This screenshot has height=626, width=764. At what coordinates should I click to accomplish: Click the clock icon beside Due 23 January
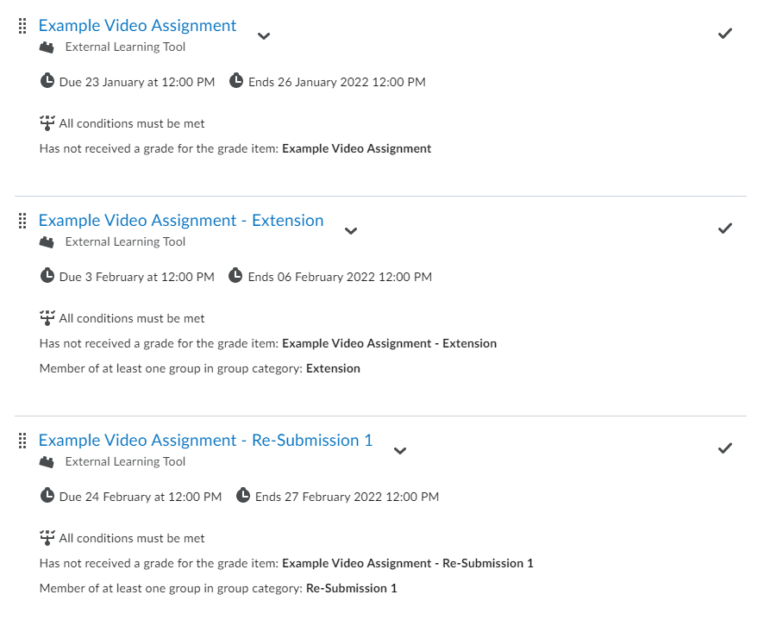click(x=47, y=82)
